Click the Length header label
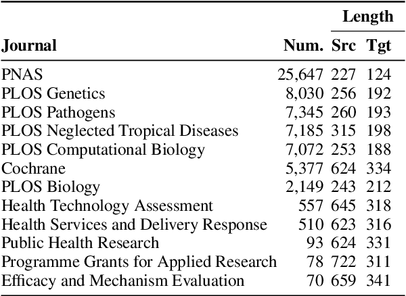Screen dimensions: 406x296 367,16
